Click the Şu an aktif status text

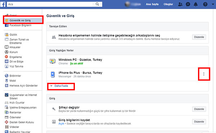(x=76, y=63)
